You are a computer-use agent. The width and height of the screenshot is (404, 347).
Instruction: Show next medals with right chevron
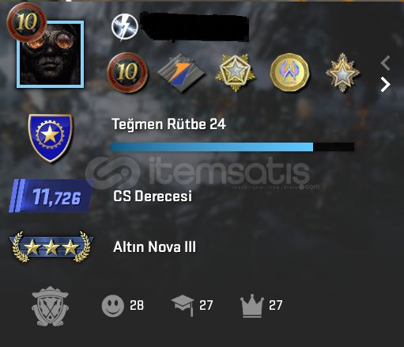click(x=386, y=85)
